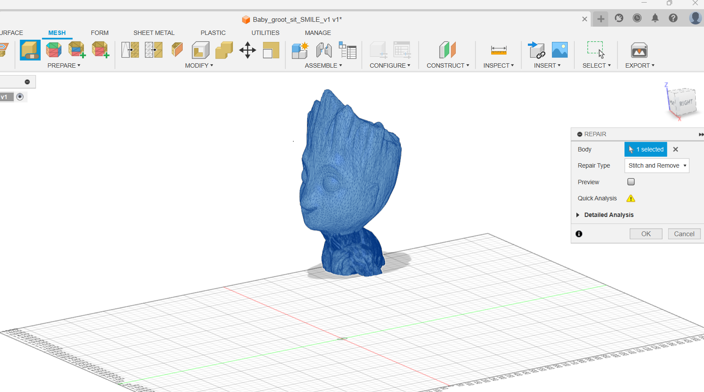Image resolution: width=704 pixels, height=392 pixels.
Task: Open the notifications bell icon
Action: click(x=655, y=18)
